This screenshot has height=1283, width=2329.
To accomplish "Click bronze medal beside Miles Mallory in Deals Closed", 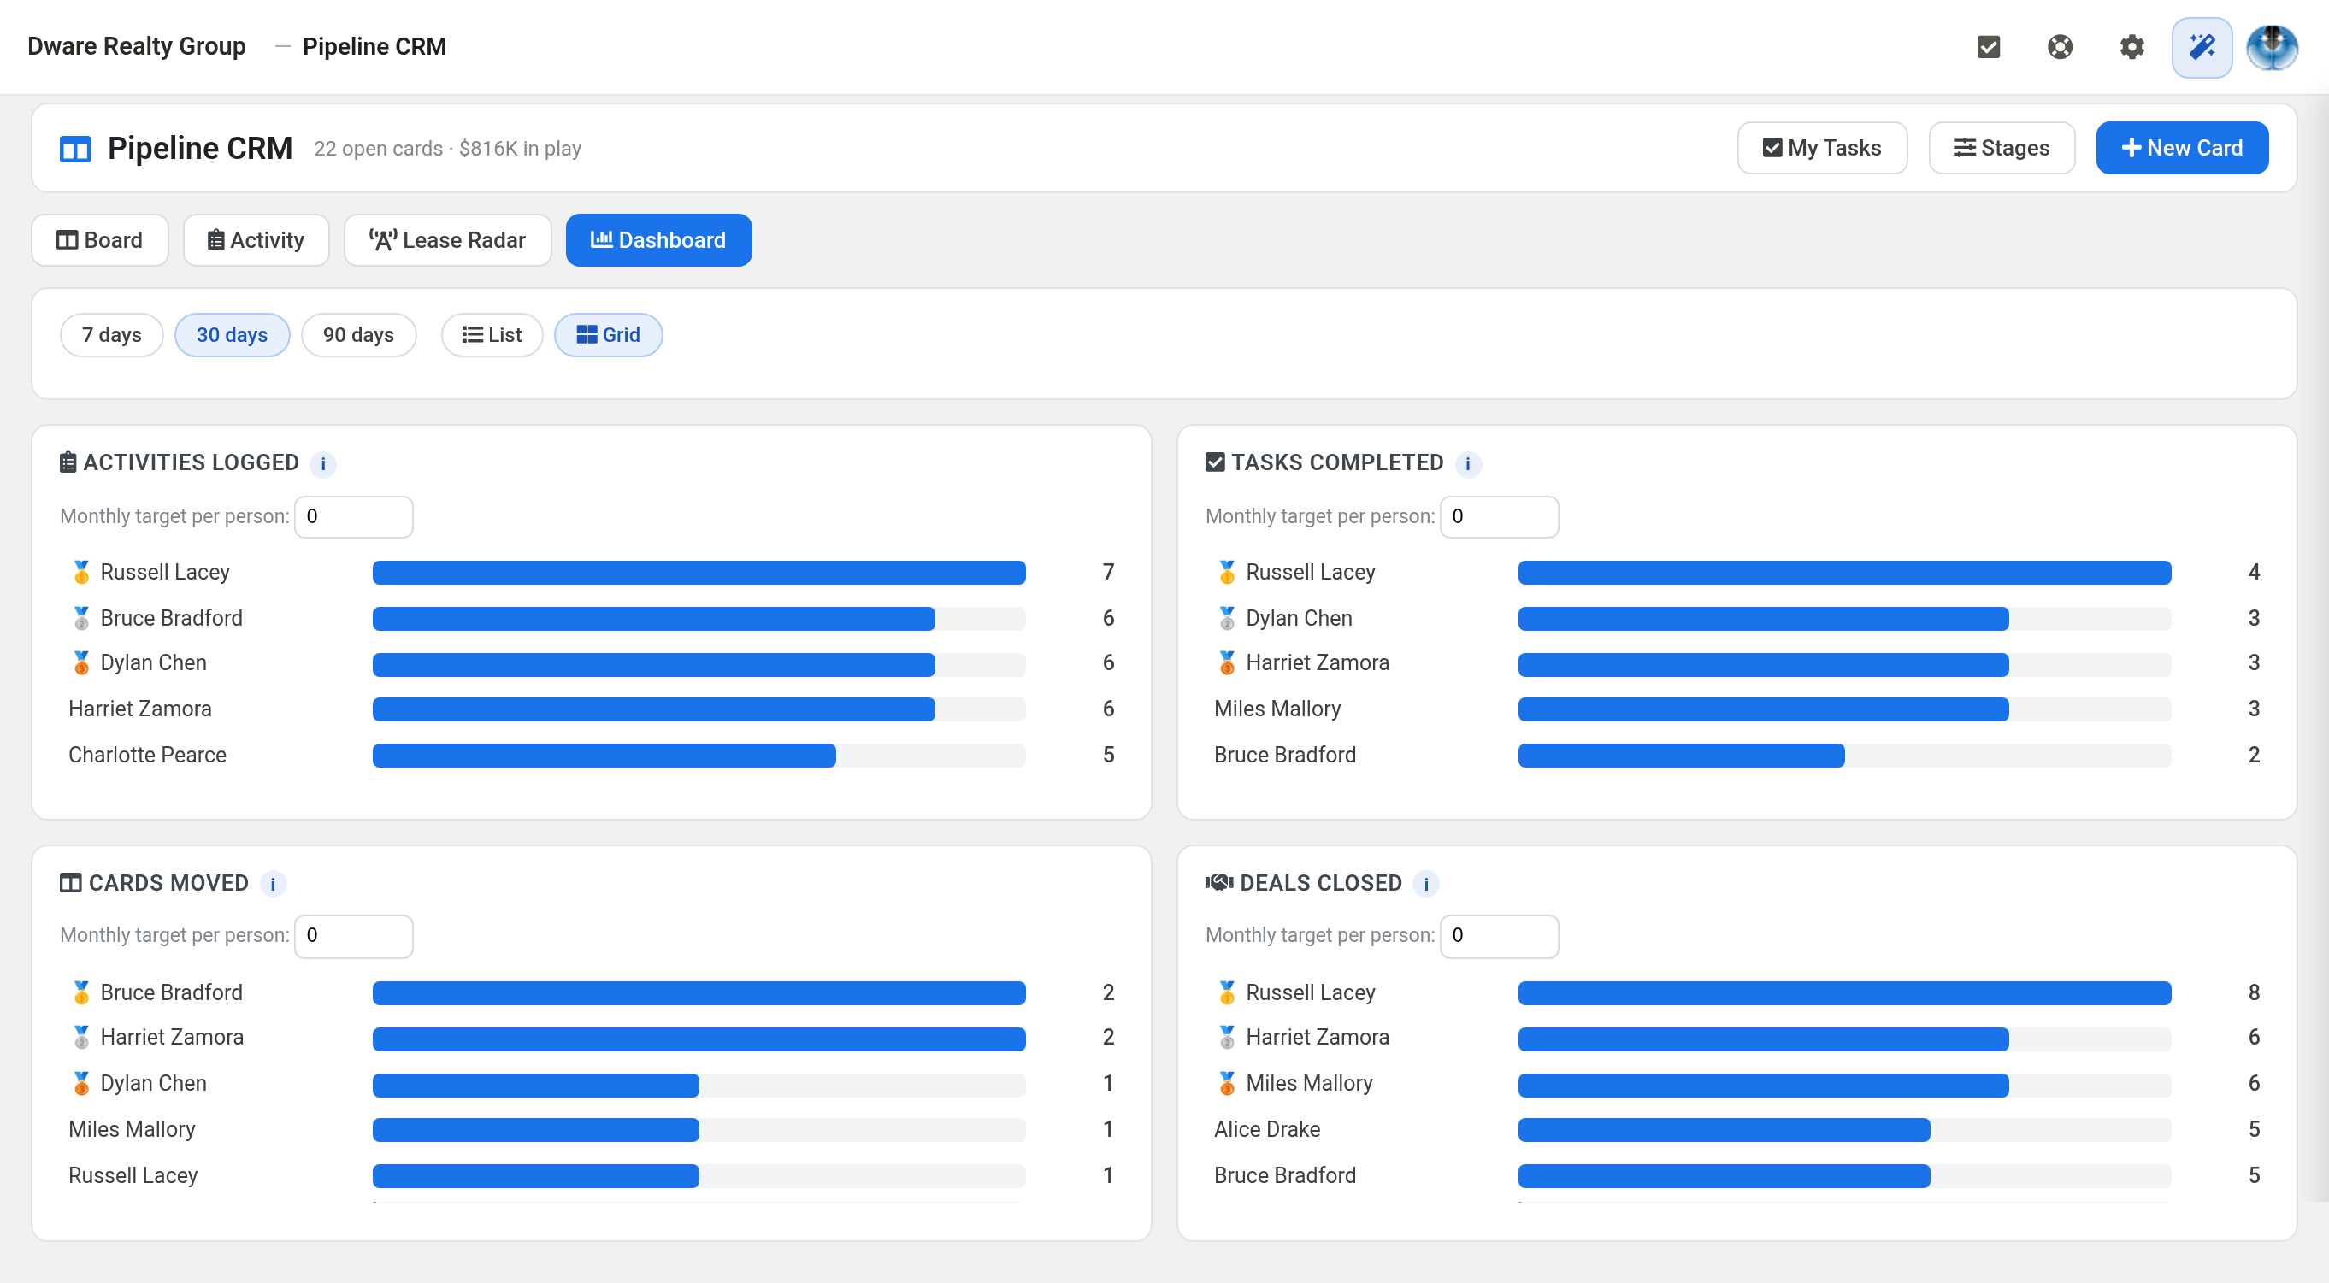I will [1227, 1082].
